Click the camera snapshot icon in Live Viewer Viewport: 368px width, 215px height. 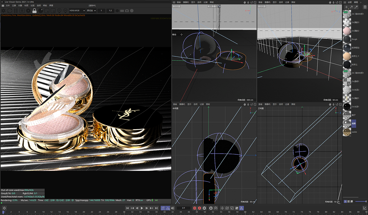[127, 11]
